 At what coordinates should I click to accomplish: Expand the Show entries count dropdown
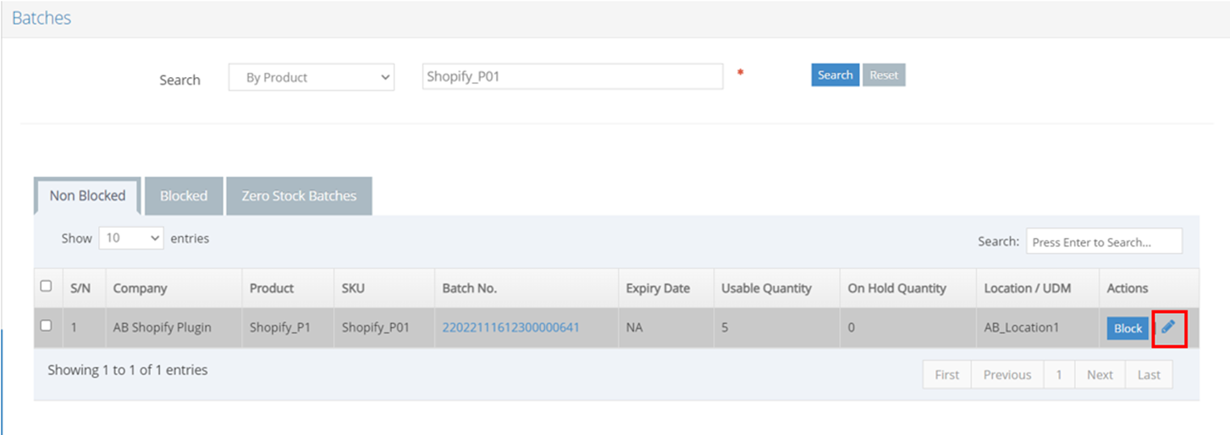pos(132,239)
